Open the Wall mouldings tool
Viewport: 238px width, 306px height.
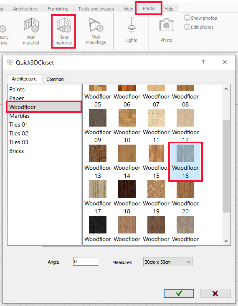point(96,31)
